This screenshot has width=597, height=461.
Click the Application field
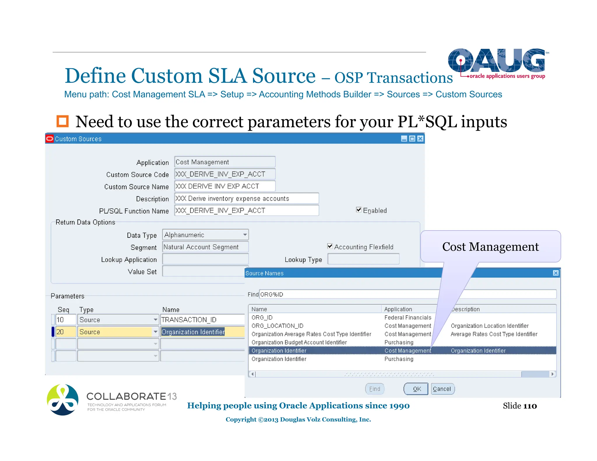[225, 162]
